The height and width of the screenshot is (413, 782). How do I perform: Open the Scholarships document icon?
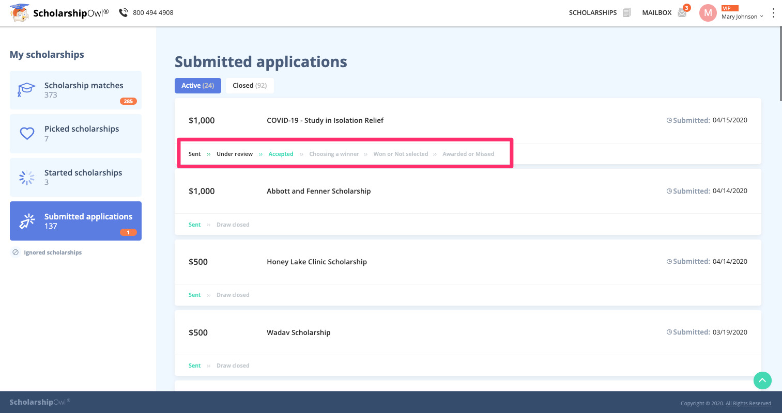coord(627,12)
